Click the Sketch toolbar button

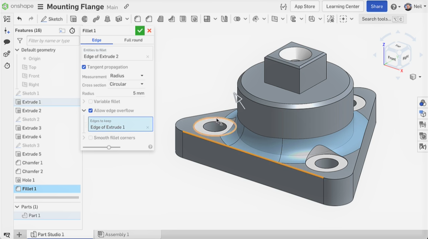tap(52, 19)
